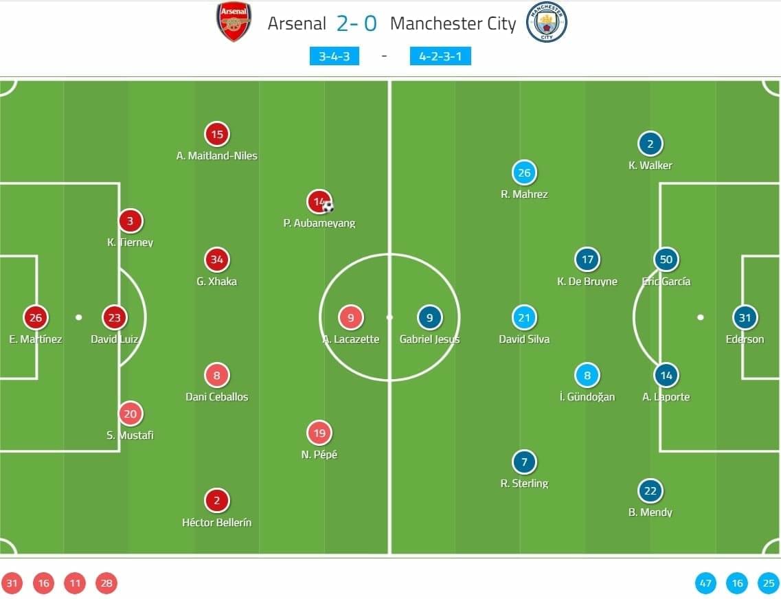The width and height of the screenshot is (781, 599).
Task: Select R. Sterling number 7 marker
Action: (x=524, y=462)
